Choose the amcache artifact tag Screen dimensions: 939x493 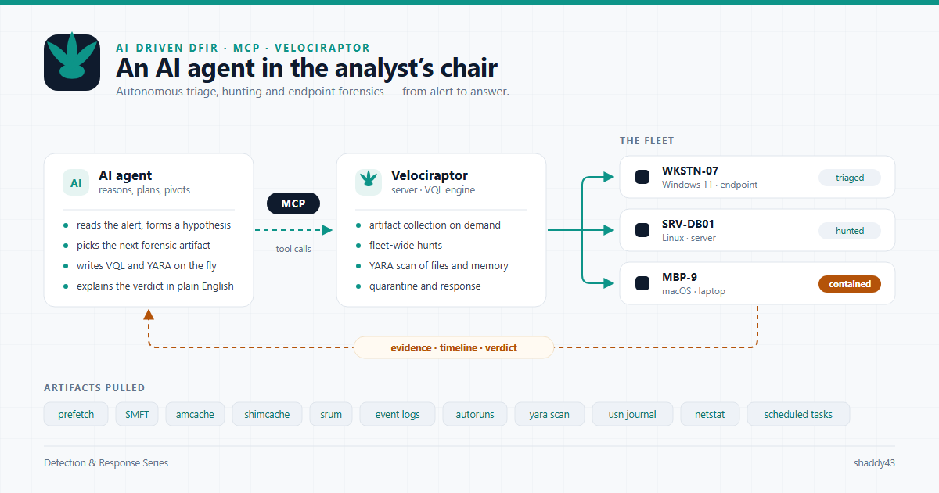click(x=195, y=414)
